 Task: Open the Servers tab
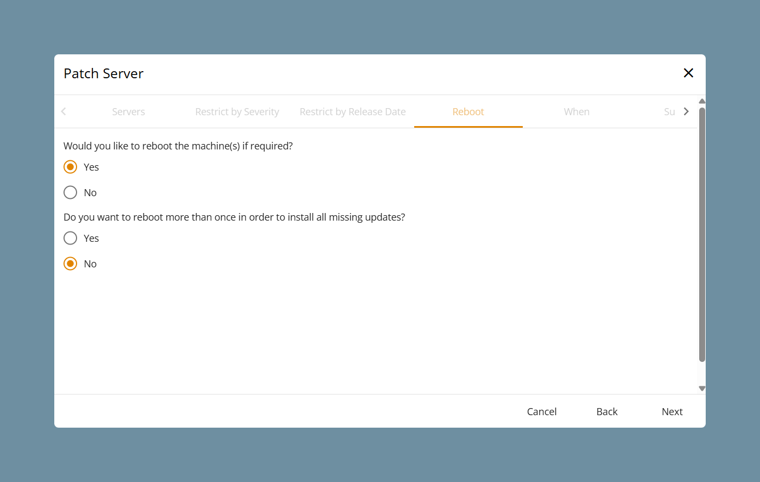(129, 111)
